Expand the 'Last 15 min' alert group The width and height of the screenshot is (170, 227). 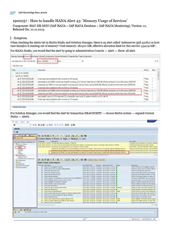pos(13,73)
